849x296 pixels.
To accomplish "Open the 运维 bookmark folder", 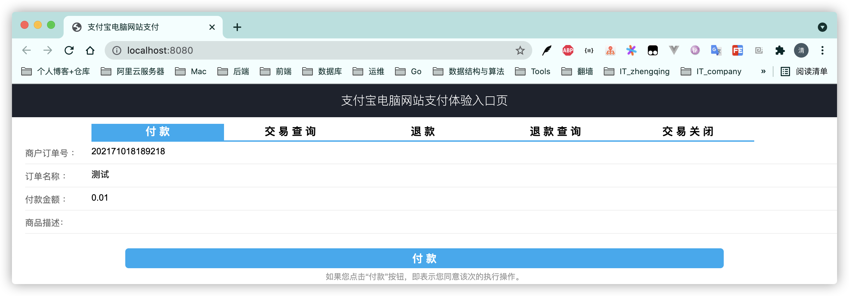I will [x=368, y=71].
